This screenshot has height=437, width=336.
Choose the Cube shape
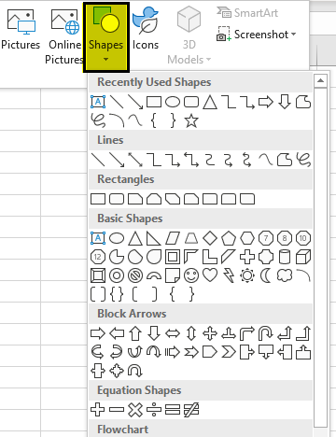(303, 257)
